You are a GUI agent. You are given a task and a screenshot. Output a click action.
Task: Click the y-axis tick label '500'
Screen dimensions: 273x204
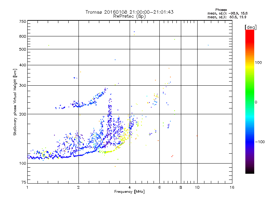[23, 49]
